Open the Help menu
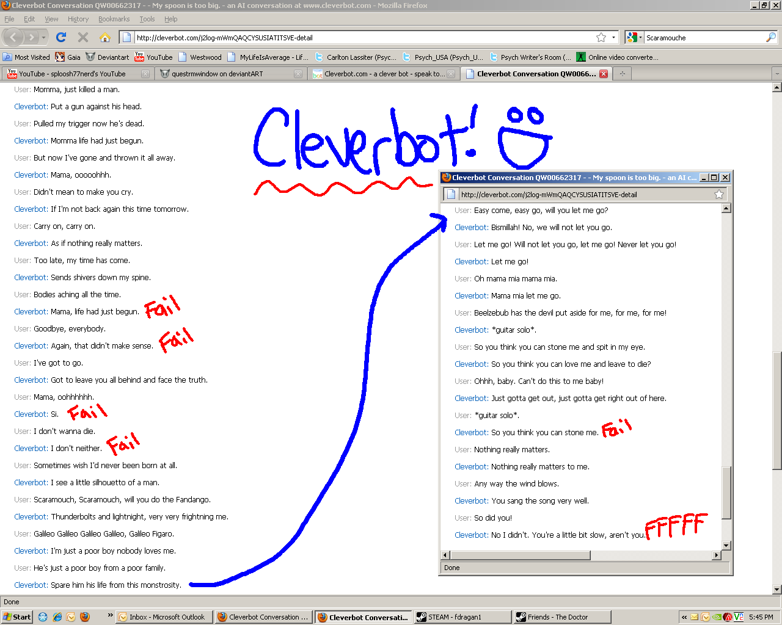Viewport: 782px width, 625px height. coord(171,19)
